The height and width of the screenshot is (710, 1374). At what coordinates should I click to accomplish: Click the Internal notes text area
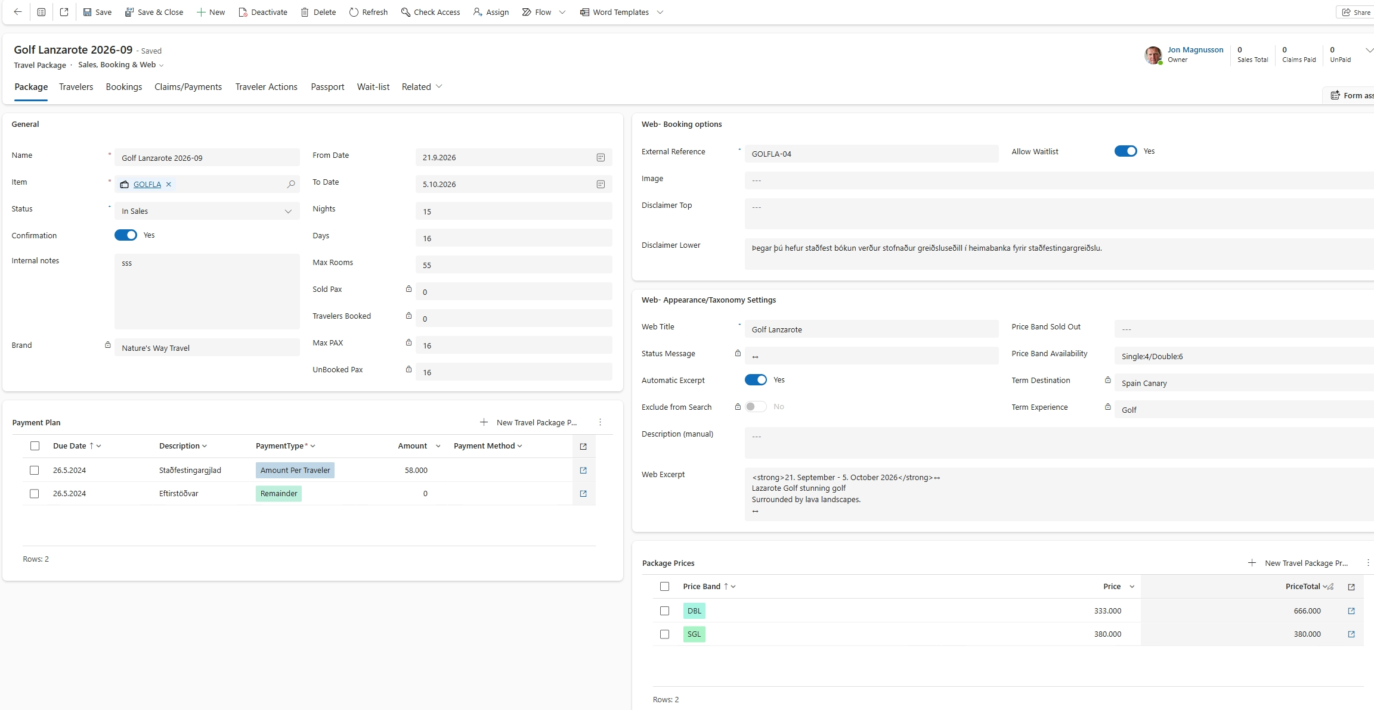point(207,291)
